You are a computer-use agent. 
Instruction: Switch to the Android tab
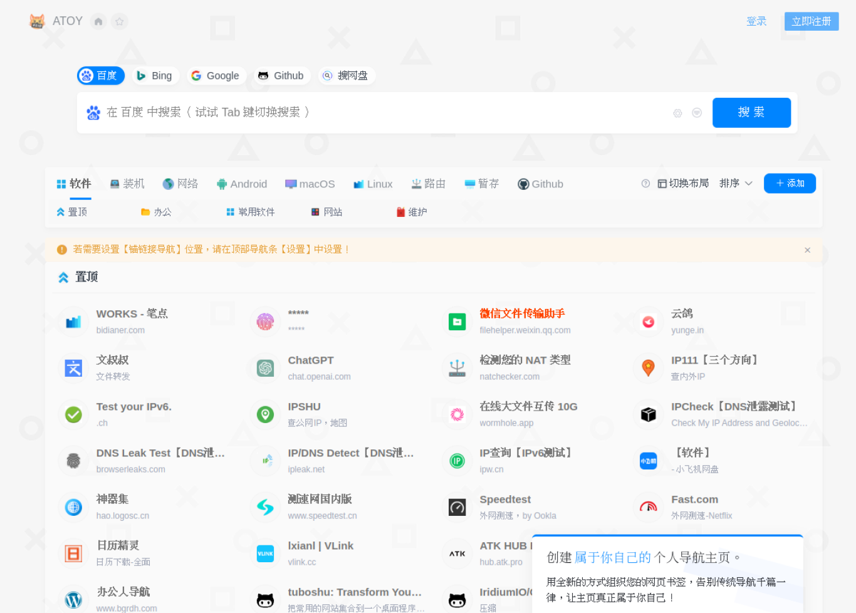tap(242, 184)
